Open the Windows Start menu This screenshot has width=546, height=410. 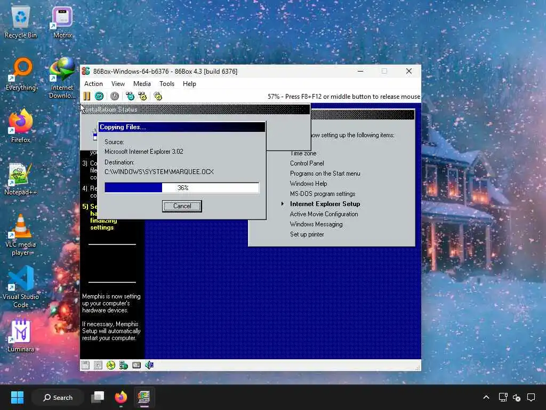pos(17,397)
